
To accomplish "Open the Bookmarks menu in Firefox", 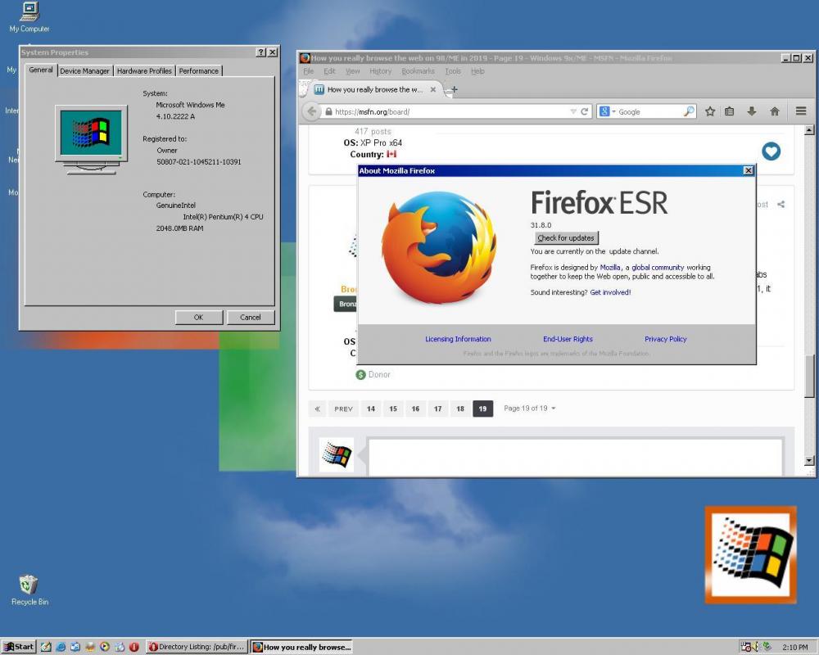I will (418, 71).
